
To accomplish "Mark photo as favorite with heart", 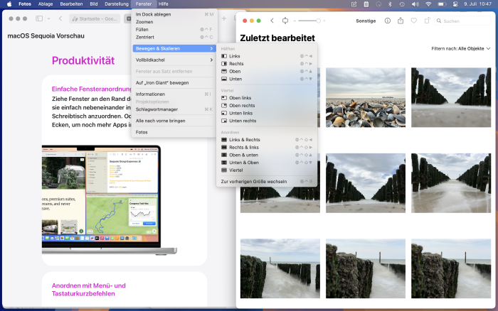I will 413,21.
